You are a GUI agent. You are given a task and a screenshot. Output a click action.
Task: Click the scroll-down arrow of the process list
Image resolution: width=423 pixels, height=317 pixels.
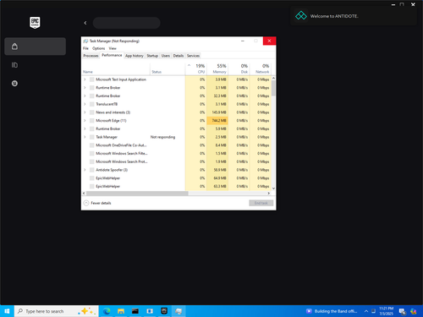pyautogui.click(x=273, y=189)
